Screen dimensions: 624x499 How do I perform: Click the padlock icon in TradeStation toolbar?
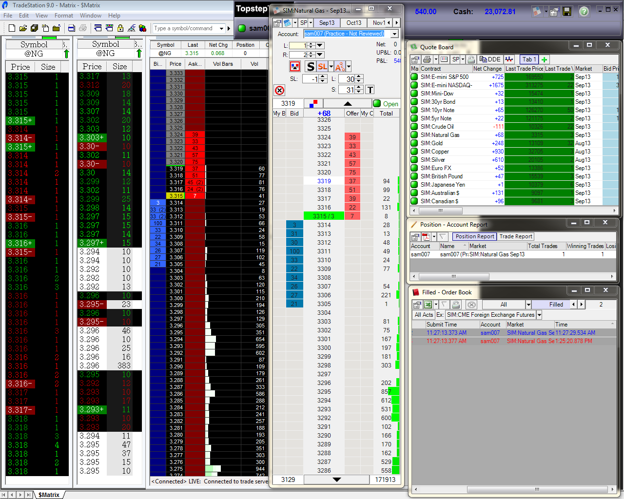click(120, 28)
